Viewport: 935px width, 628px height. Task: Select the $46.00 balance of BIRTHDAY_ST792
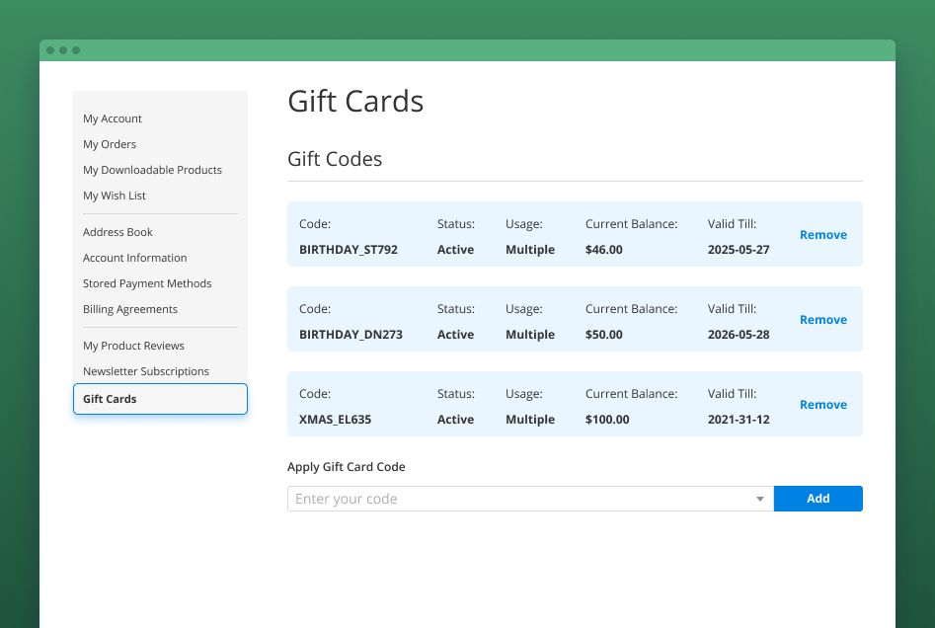coord(603,250)
